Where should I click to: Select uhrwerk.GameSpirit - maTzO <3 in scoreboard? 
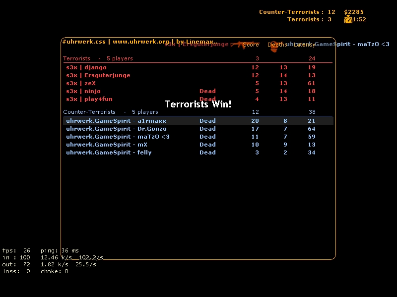pyautogui.click(x=118, y=137)
